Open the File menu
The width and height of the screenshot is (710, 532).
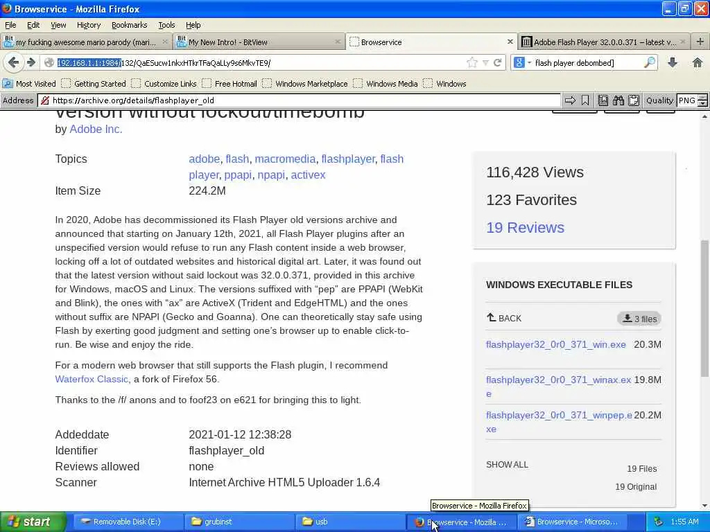tap(10, 25)
